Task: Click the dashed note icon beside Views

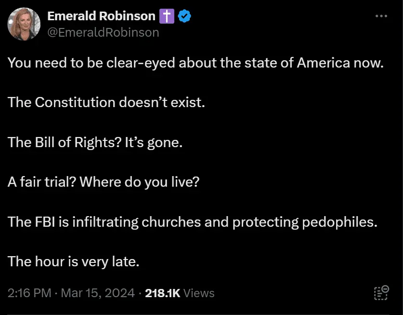Action: point(381,293)
